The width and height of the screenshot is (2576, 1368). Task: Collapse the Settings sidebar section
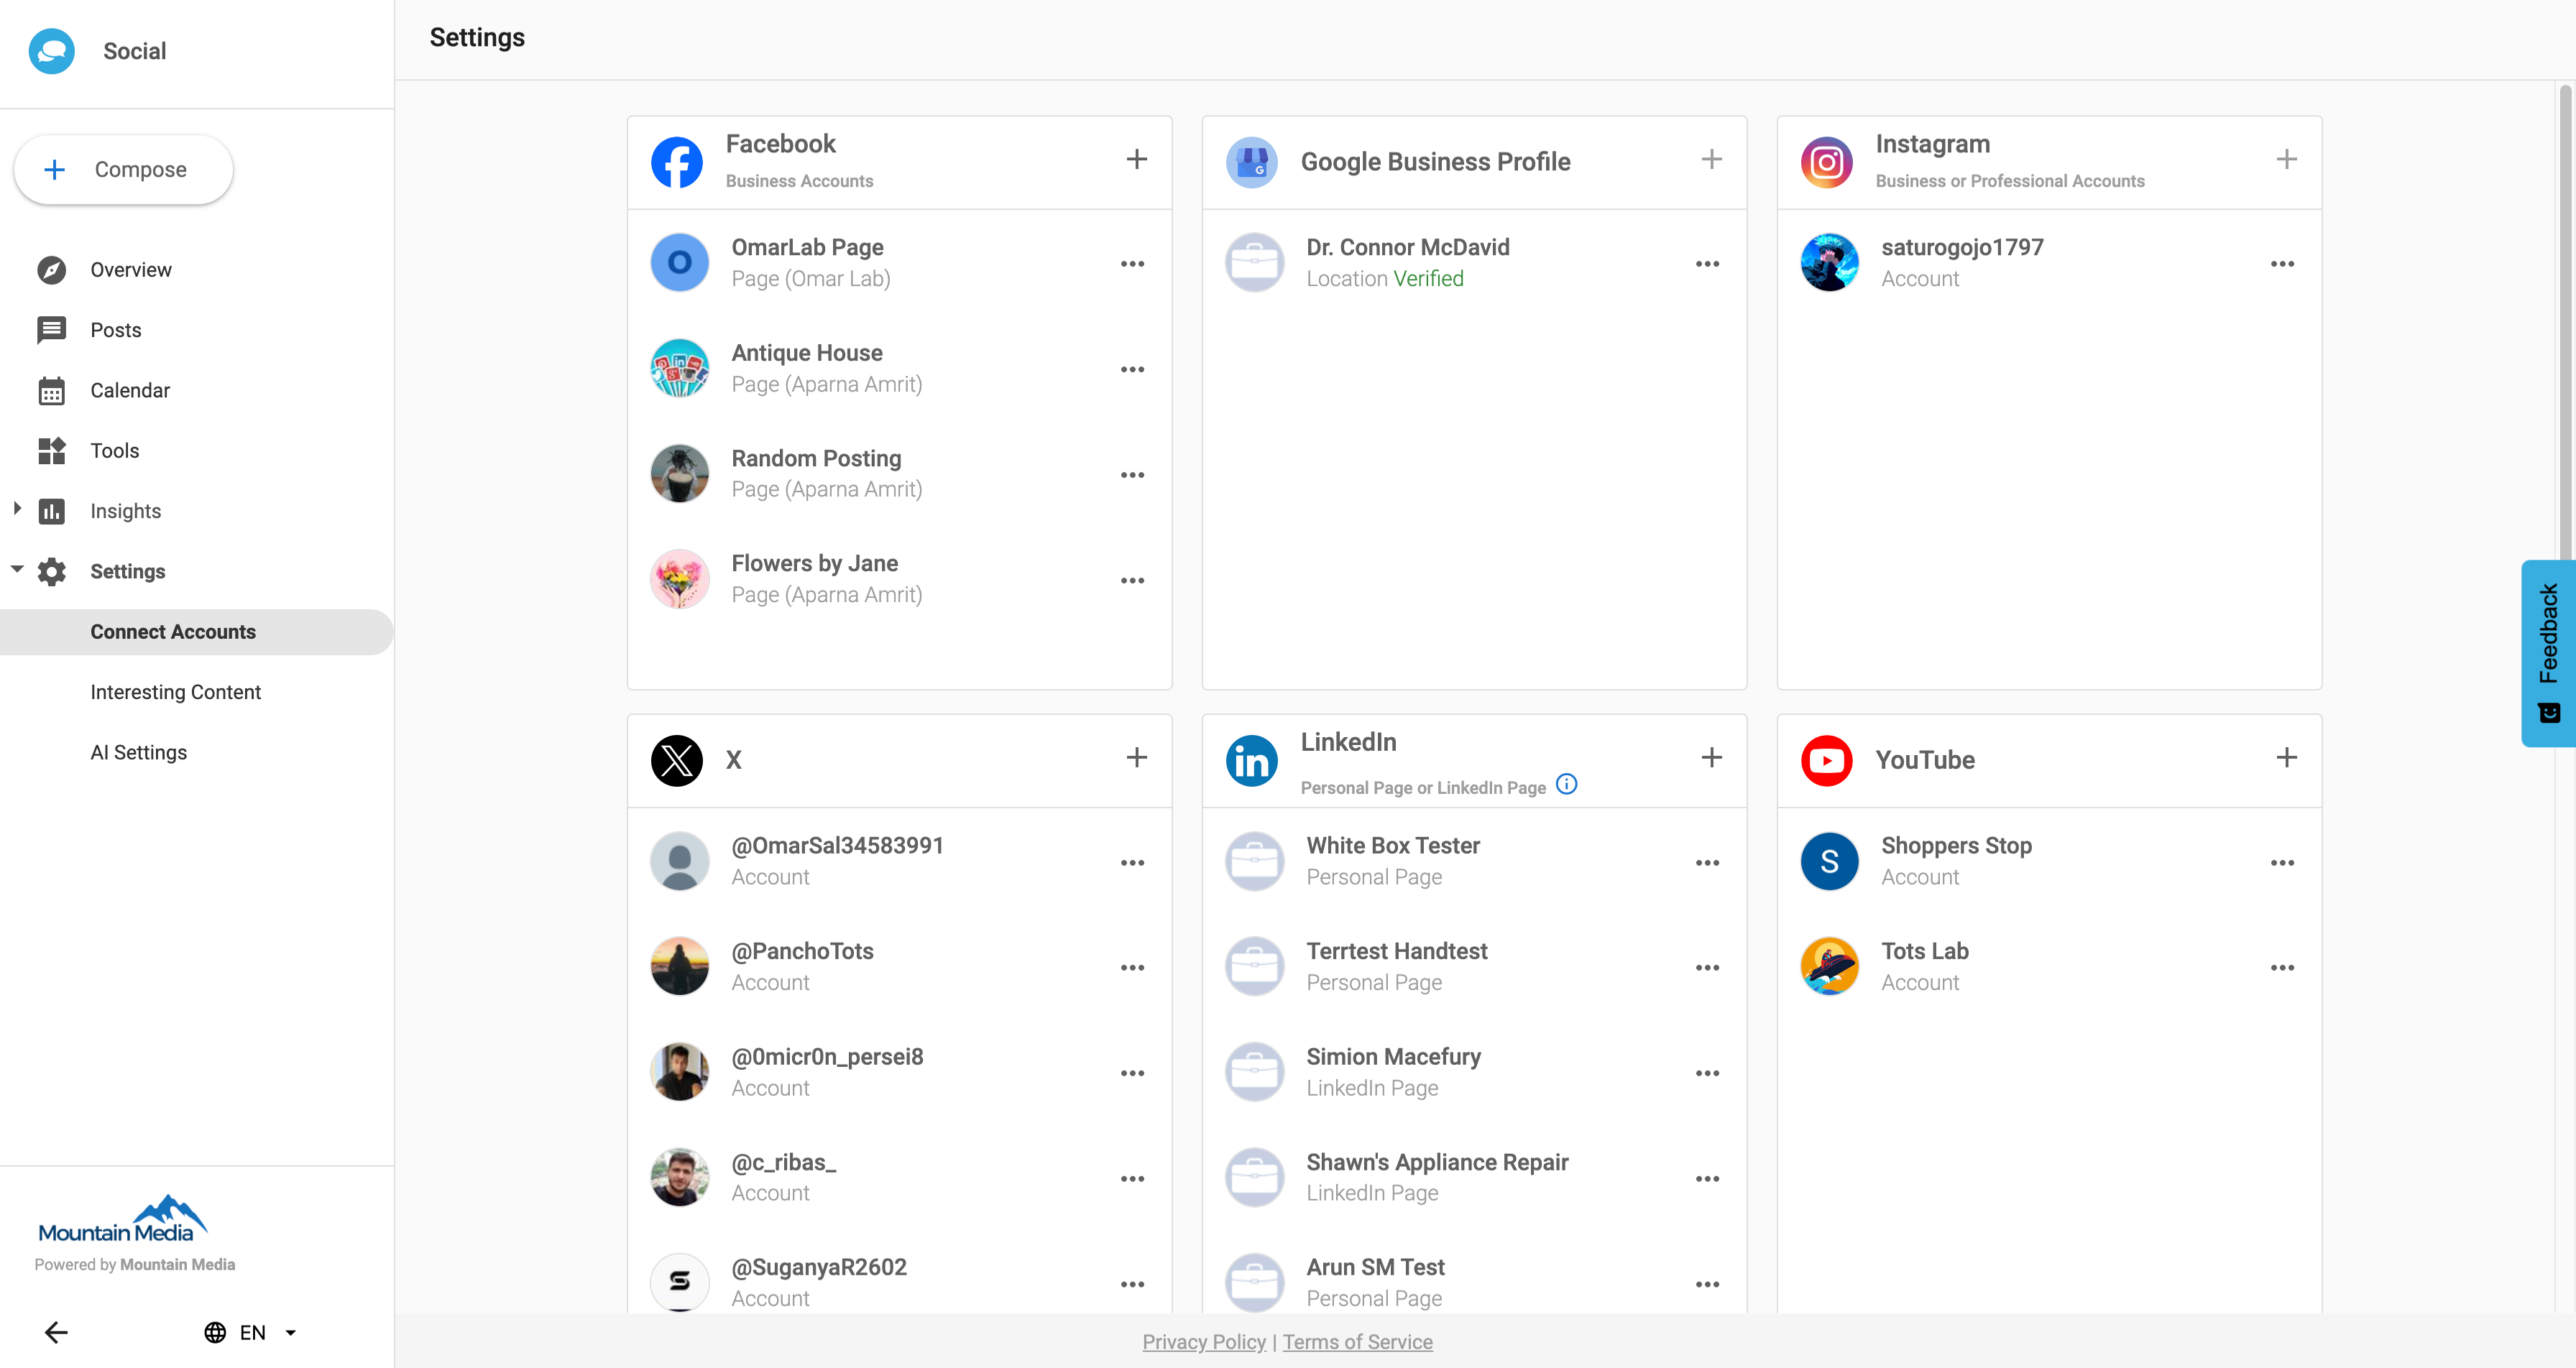[17, 568]
